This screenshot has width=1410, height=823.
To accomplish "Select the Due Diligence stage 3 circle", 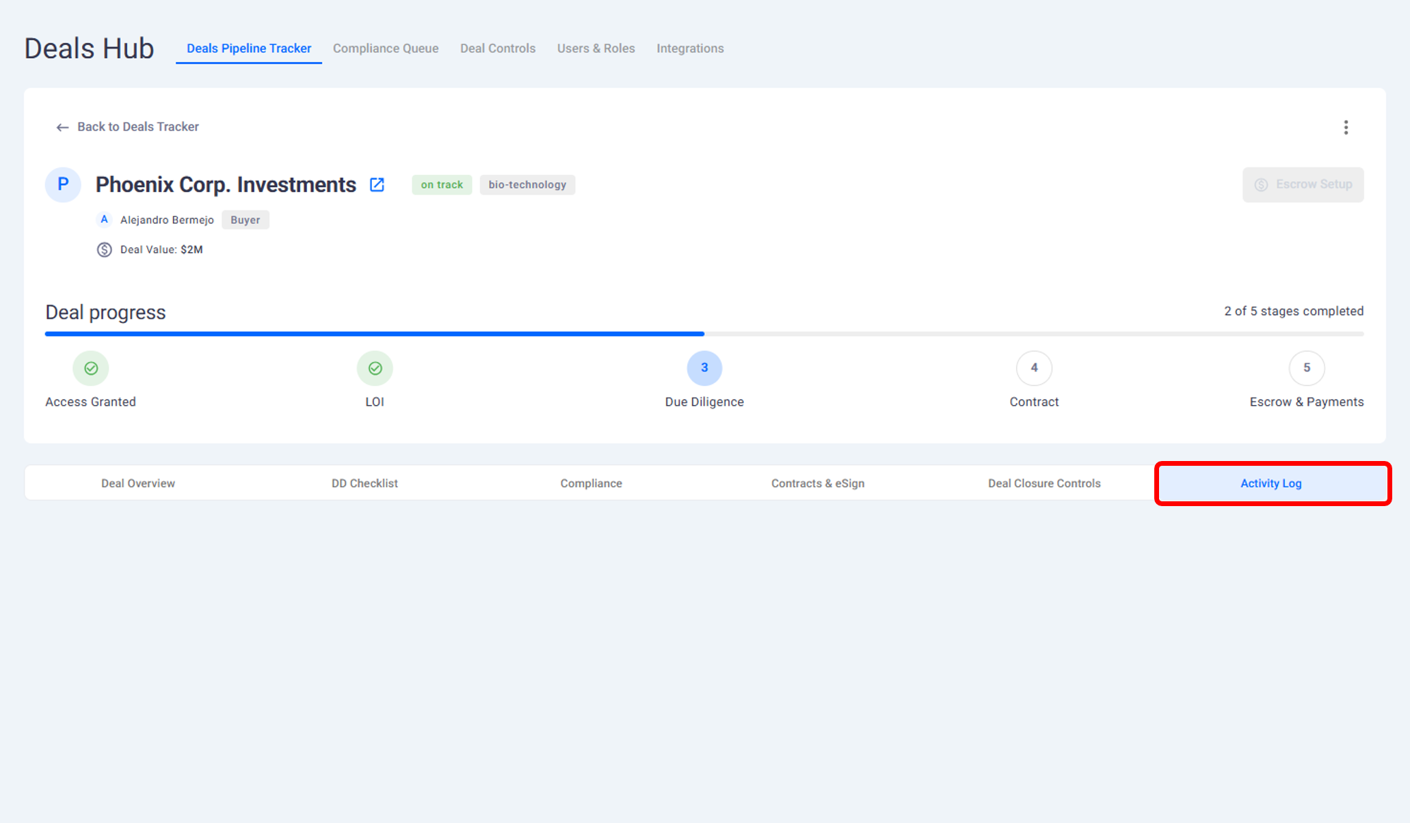I will pyautogui.click(x=704, y=368).
